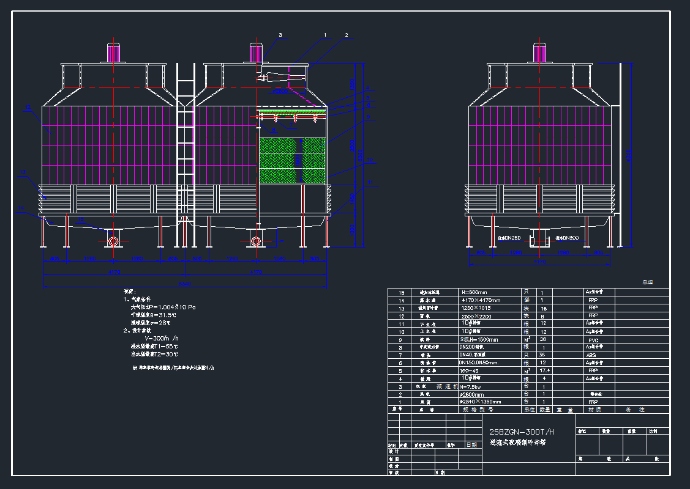690x489 pixels.
Task: Click the drawing title 25BZGN-300T/H
Action: [522, 432]
